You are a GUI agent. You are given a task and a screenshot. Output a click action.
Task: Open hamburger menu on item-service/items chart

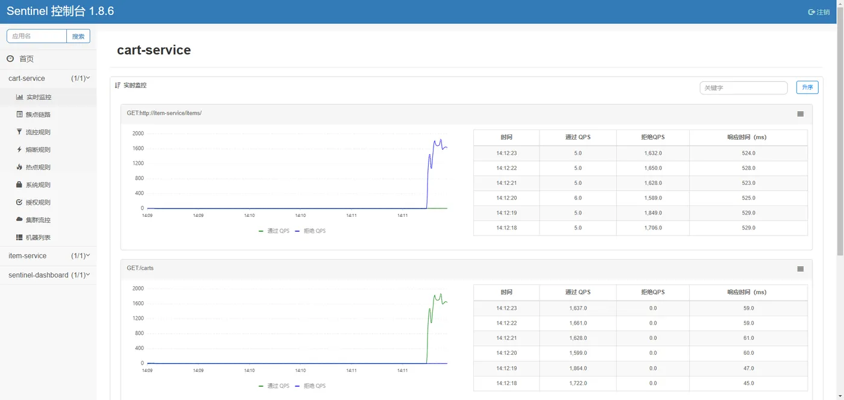[x=800, y=114]
